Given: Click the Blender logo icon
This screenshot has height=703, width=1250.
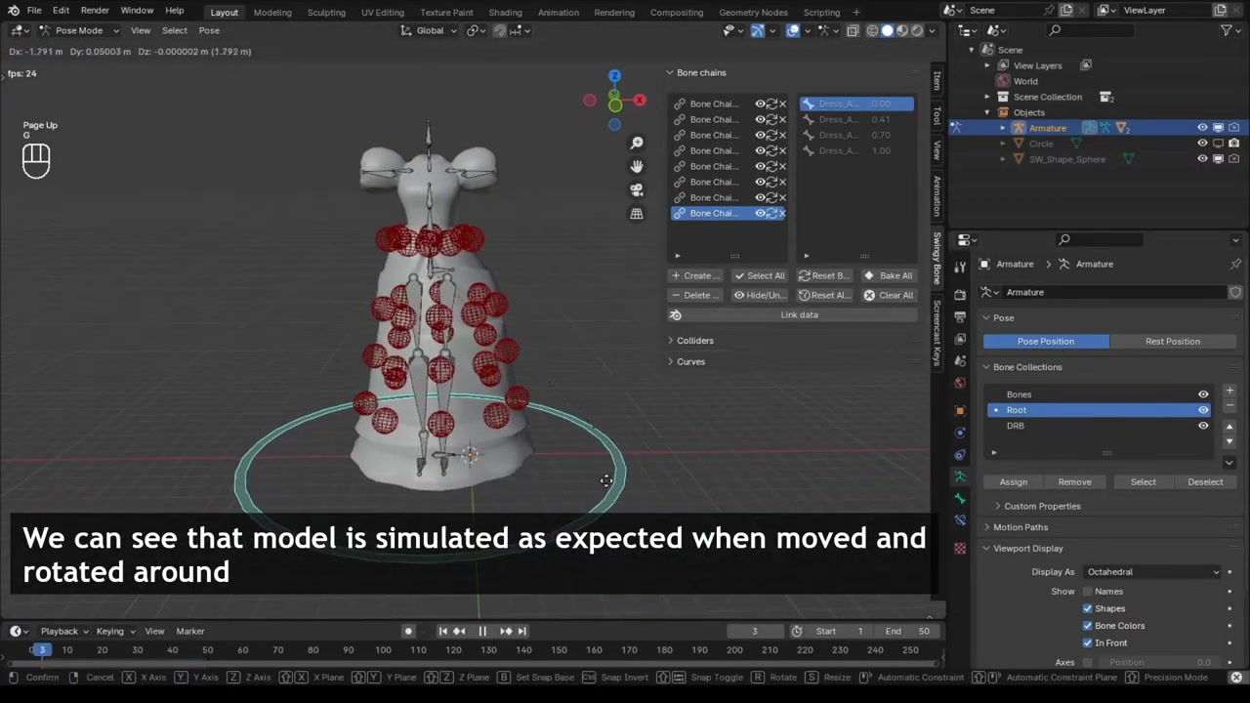Looking at the screenshot, I should coord(13,11).
